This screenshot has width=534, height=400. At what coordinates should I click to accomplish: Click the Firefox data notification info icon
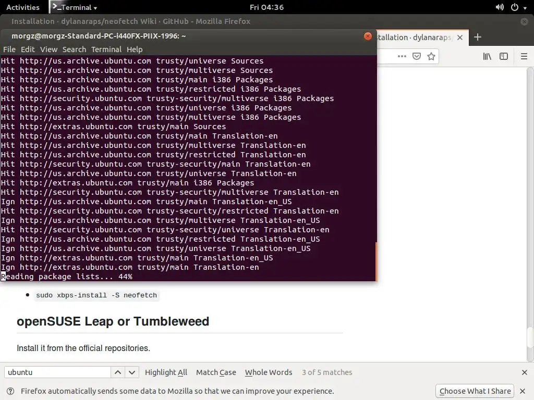pyautogui.click(x=10, y=391)
